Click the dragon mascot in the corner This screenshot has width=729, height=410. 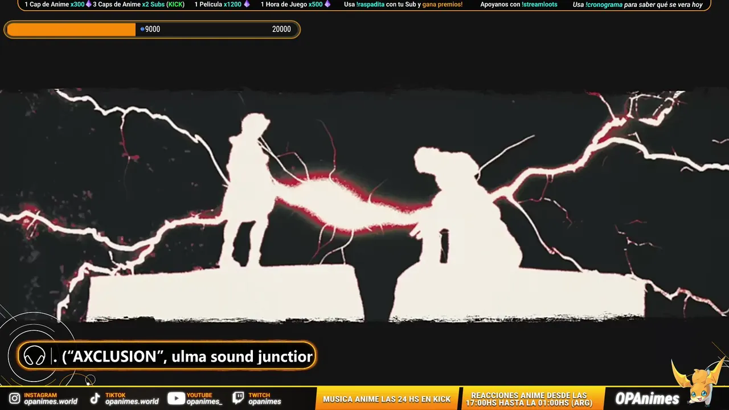click(698, 380)
